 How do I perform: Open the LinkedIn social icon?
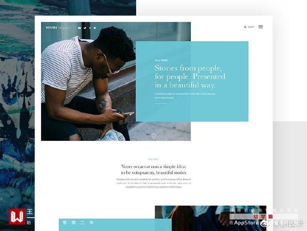click(95, 28)
